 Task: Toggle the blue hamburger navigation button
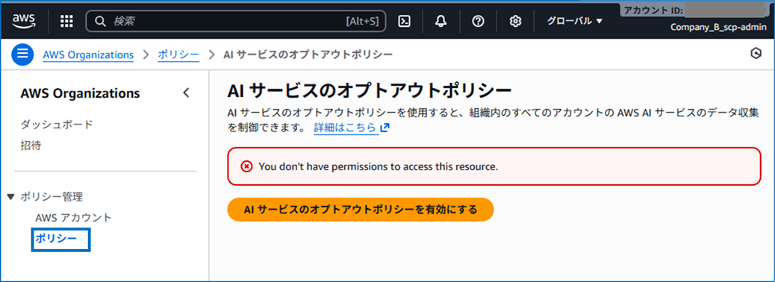point(22,54)
